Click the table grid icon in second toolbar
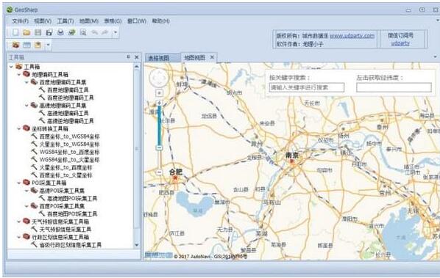440x278 pixels. [x=27, y=45]
